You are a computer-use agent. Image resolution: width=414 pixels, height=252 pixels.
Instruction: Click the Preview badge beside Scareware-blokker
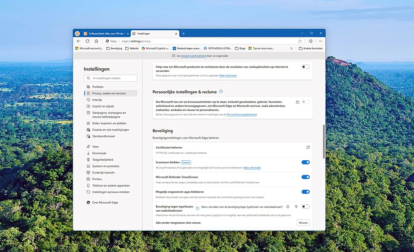click(186, 162)
